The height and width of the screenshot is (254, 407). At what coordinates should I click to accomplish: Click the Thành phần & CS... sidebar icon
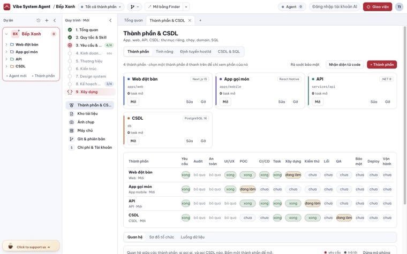pyautogui.click(x=71, y=105)
